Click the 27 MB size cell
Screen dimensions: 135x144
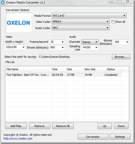tap(71, 75)
